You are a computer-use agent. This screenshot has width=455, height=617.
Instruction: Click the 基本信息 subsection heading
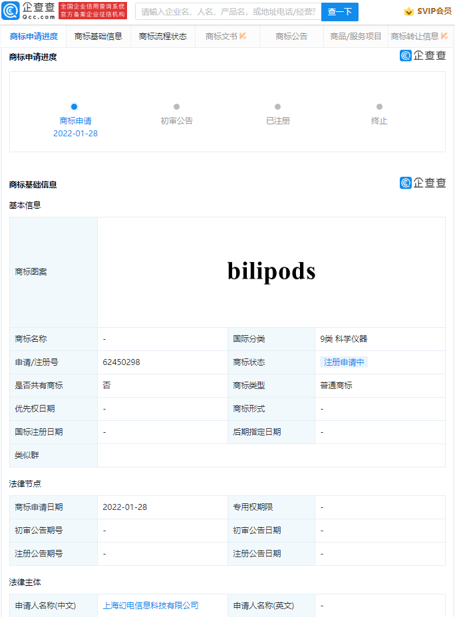click(x=25, y=205)
